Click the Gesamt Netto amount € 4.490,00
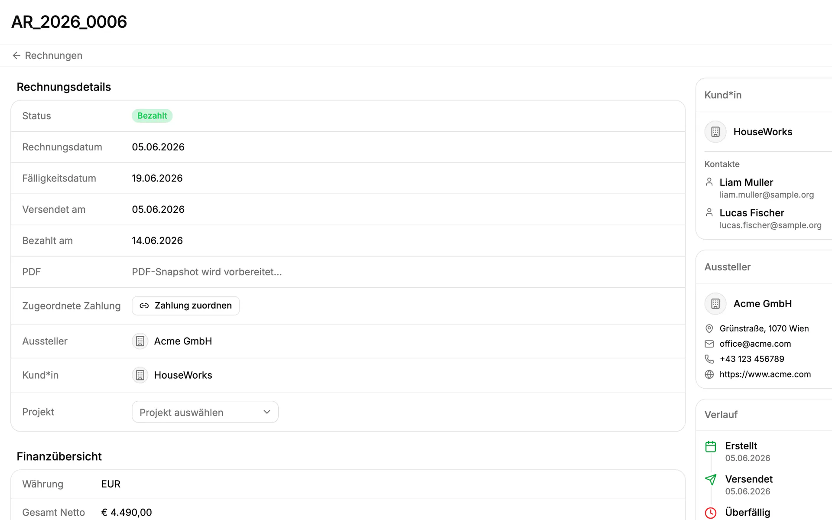Image resolution: width=832 pixels, height=520 pixels. click(x=127, y=512)
